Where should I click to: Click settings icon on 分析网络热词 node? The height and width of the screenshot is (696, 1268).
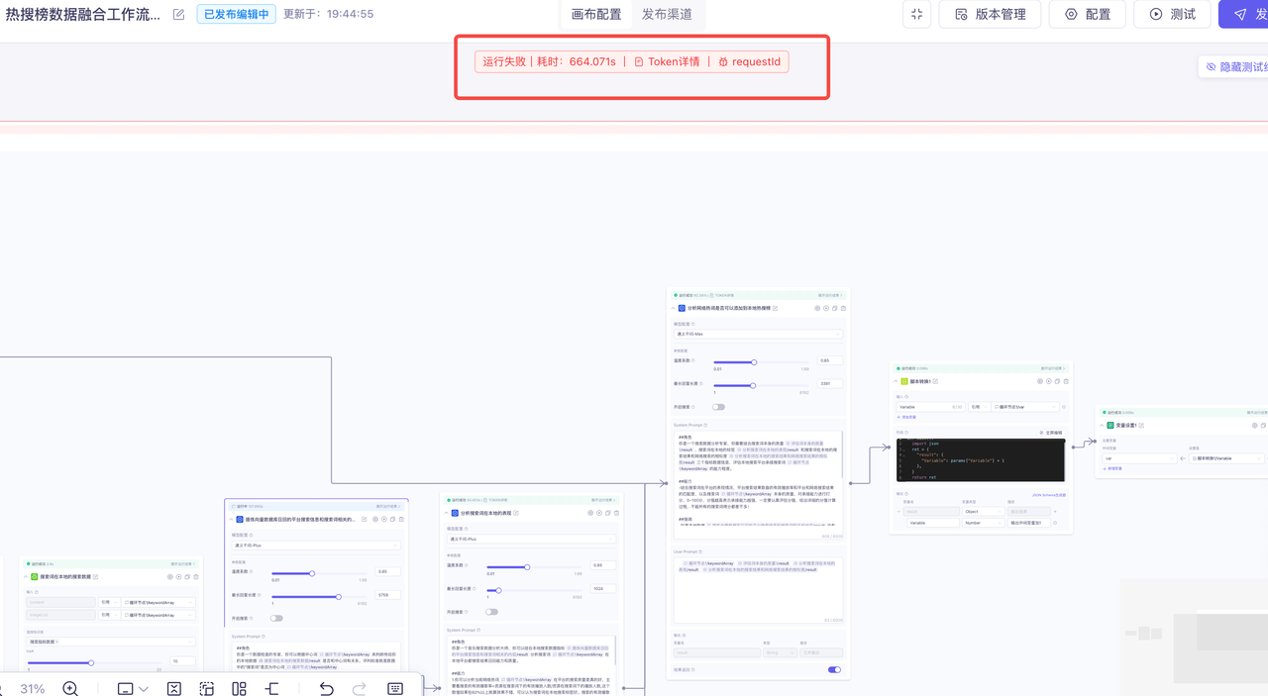pyautogui.click(x=817, y=308)
